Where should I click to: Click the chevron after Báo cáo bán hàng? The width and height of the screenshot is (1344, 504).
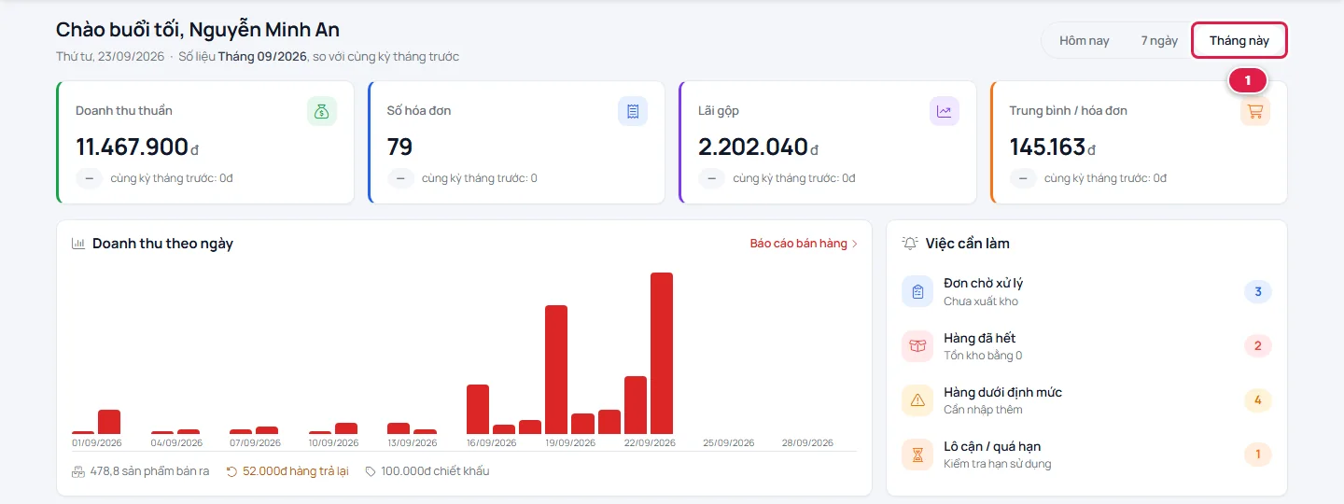tap(854, 244)
